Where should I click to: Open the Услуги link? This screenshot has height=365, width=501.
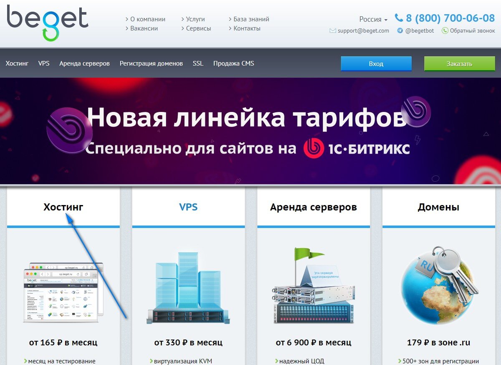(195, 19)
